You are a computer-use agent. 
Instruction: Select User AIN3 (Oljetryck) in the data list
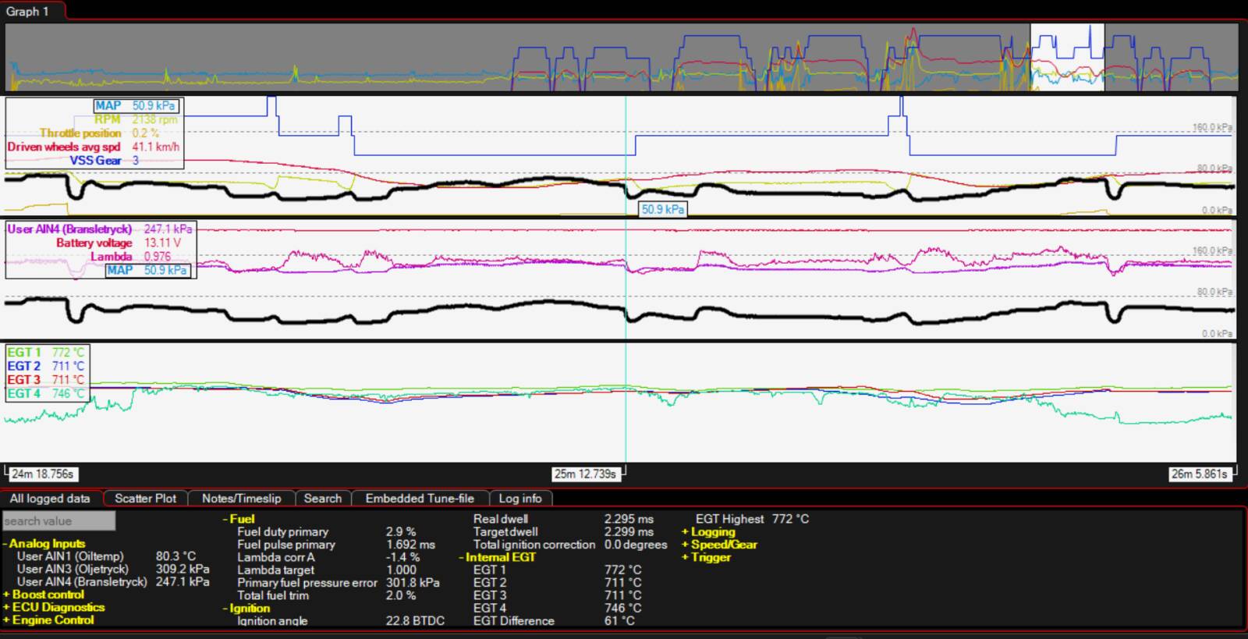click(72, 570)
